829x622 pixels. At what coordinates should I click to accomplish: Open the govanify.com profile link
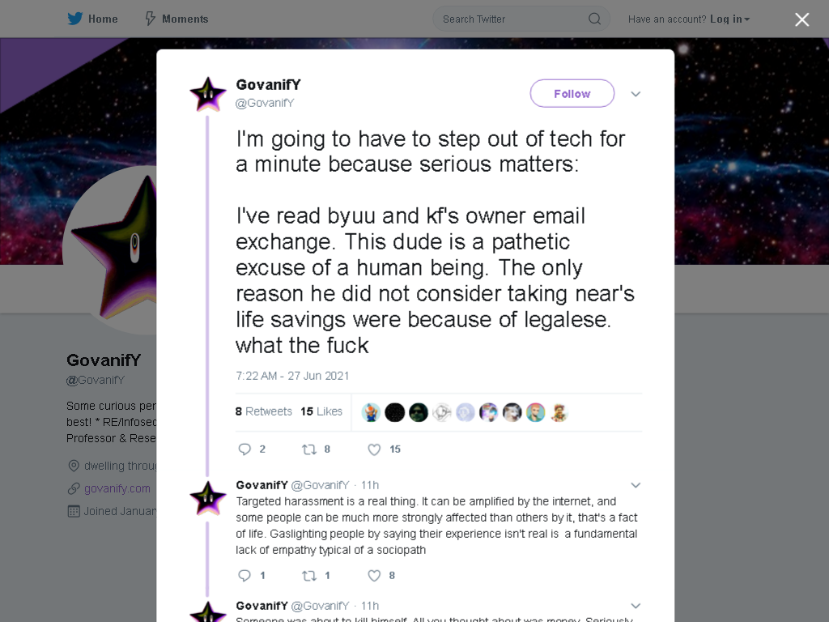click(x=117, y=488)
